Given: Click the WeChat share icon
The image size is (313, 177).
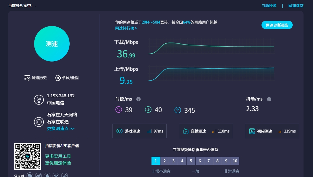Looking at the screenshot, I should pos(30,175).
